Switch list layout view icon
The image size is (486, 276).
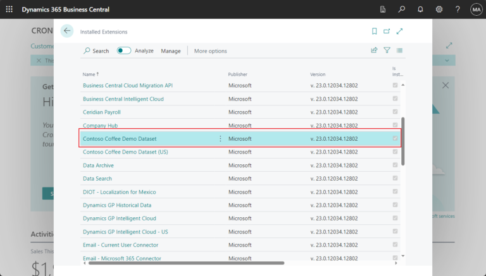399,51
